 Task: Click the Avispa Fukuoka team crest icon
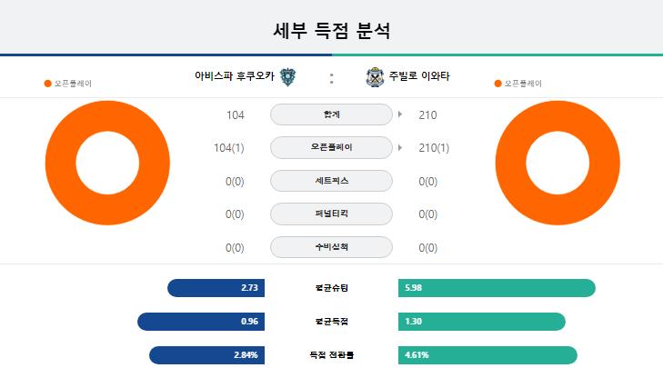click(x=288, y=77)
